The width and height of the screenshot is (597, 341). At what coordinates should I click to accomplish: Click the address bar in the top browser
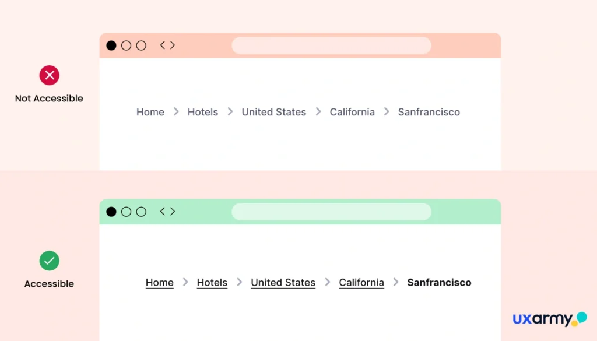[x=331, y=45]
